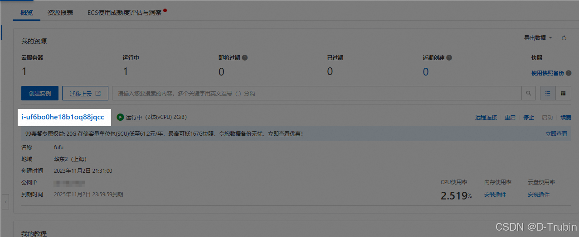
Task: Click creation time 2023年11月2日 21:31:00
Action: point(83,171)
